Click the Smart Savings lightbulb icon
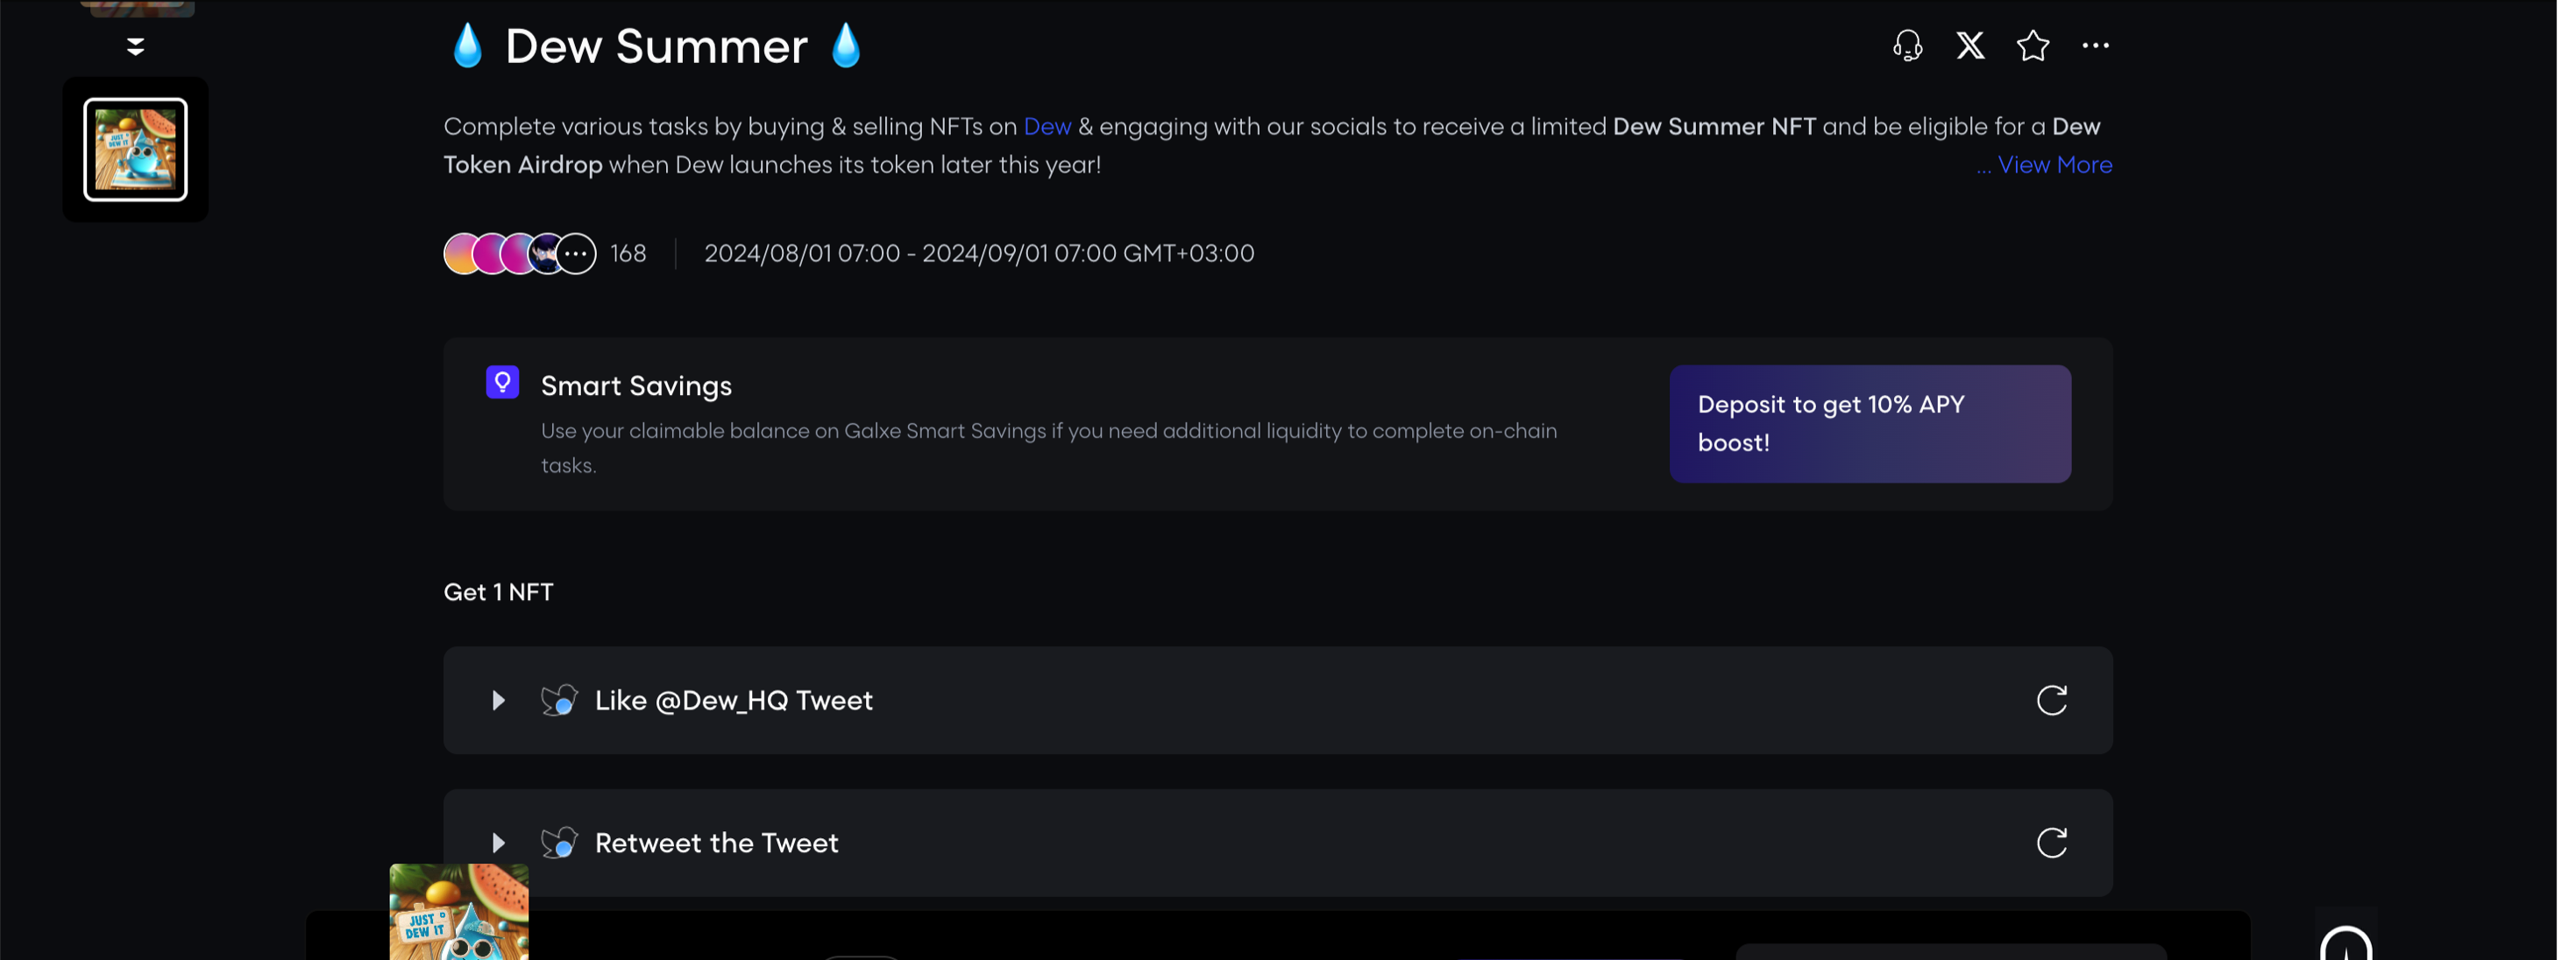The width and height of the screenshot is (2576, 960). click(x=502, y=383)
